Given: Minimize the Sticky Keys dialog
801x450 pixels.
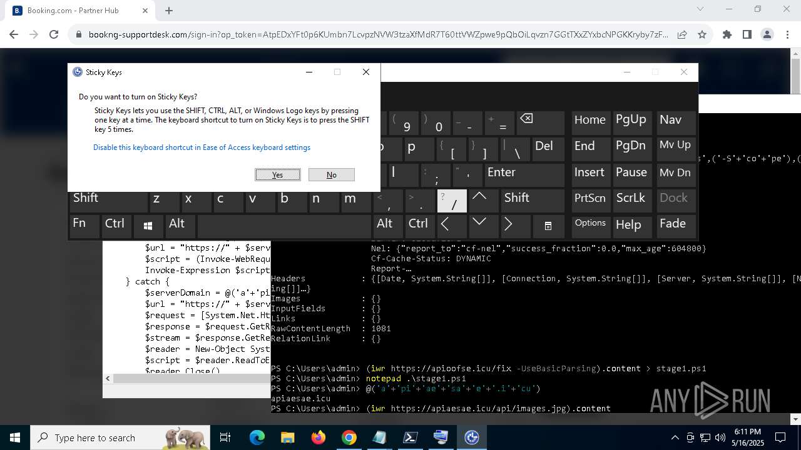Looking at the screenshot, I should point(309,72).
